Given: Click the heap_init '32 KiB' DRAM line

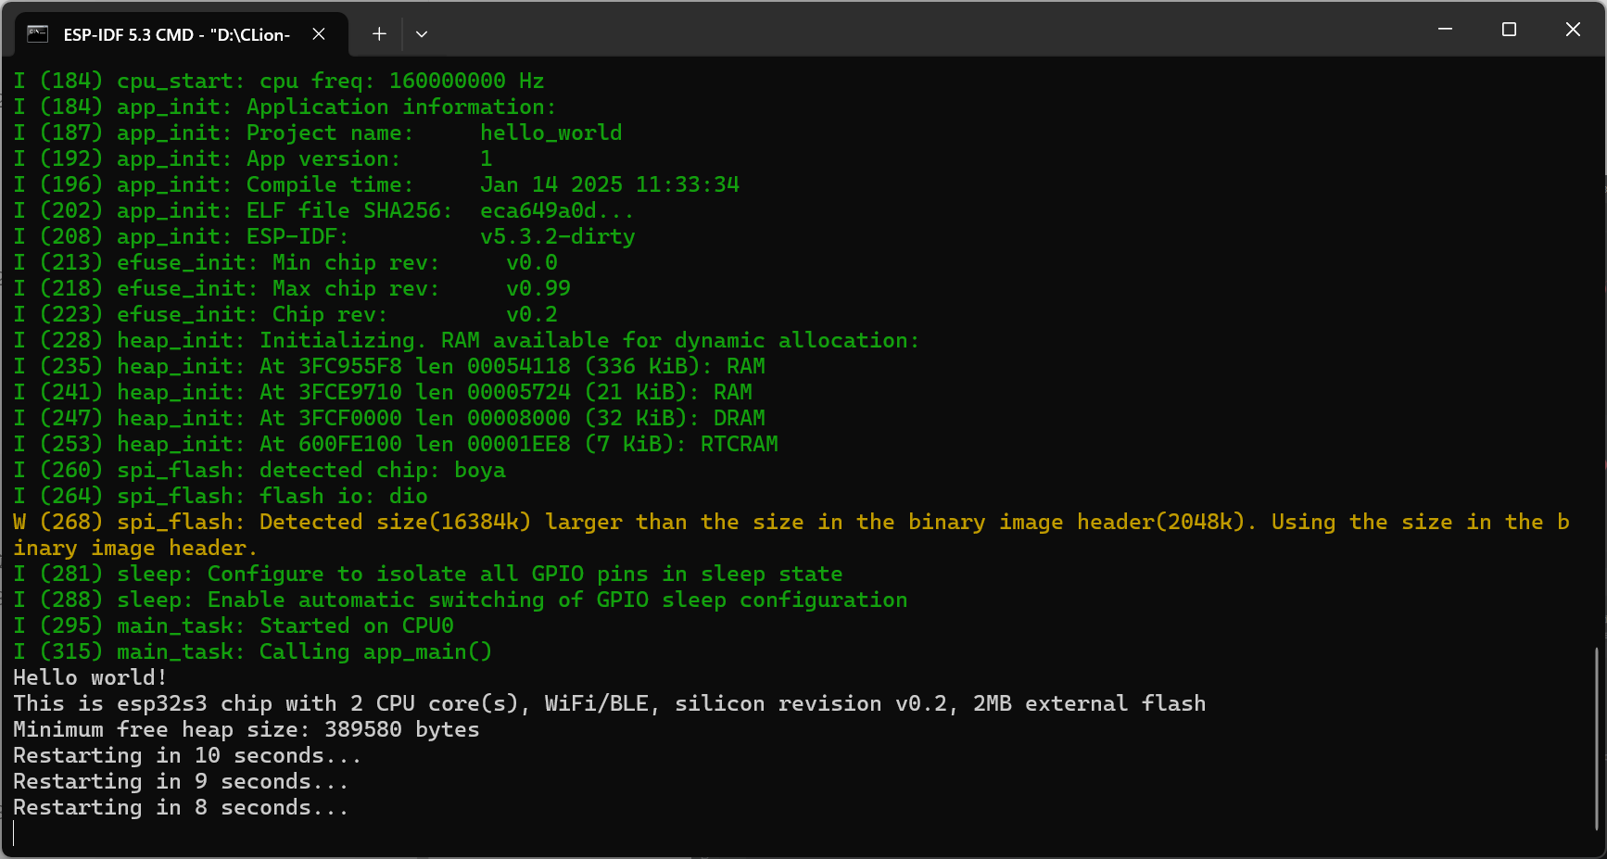Looking at the screenshot, I should pos(389,419).
